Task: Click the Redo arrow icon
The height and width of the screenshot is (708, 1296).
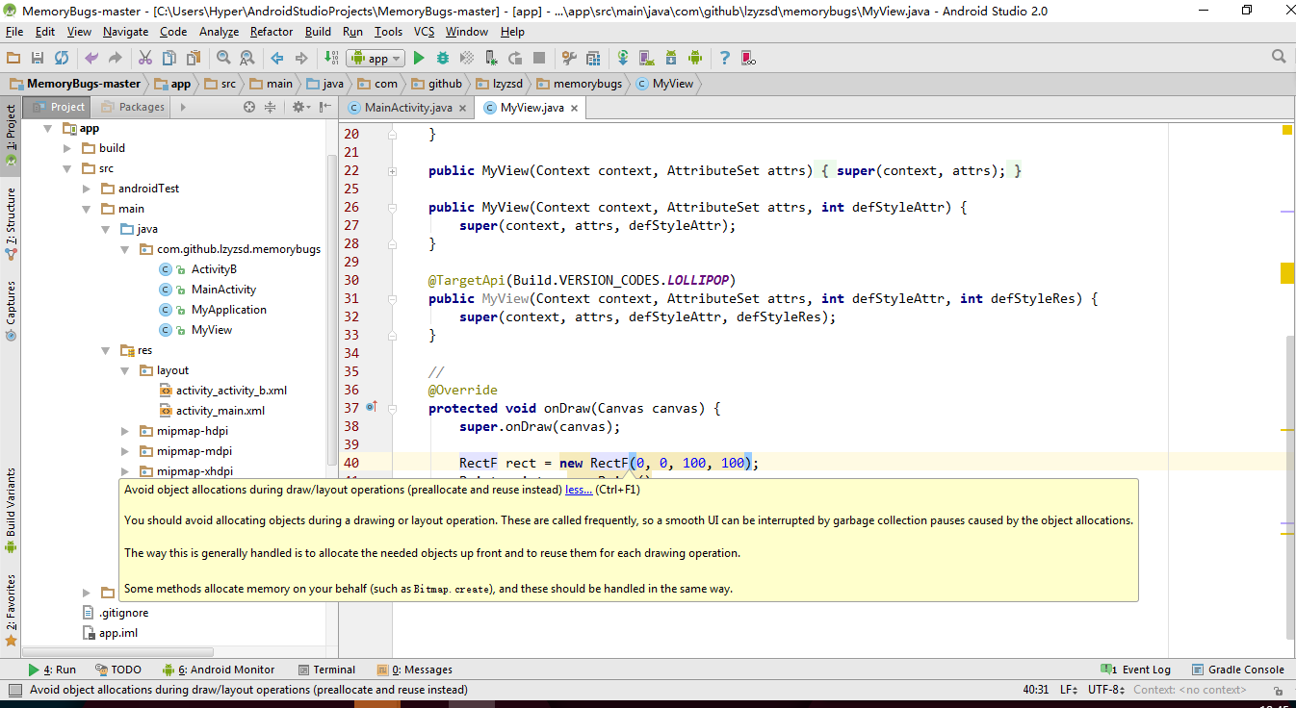Action: click(x=116, y=58)
